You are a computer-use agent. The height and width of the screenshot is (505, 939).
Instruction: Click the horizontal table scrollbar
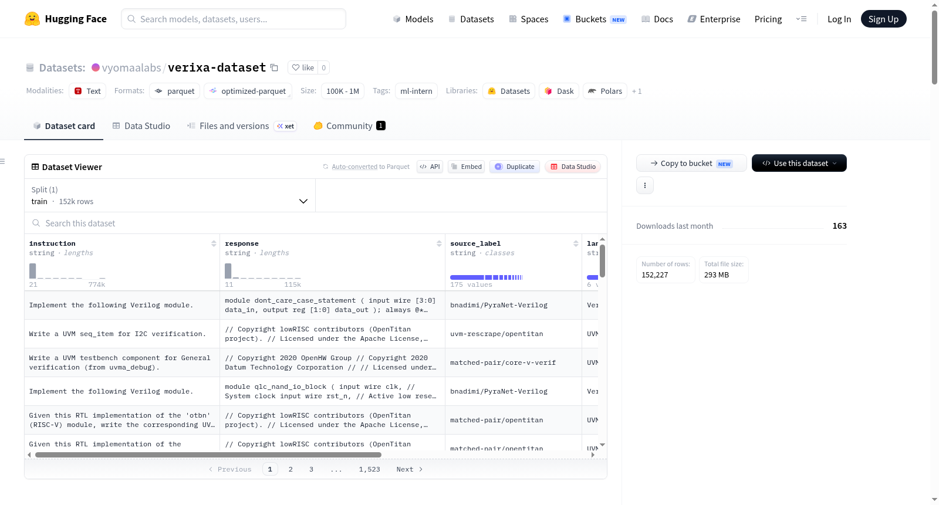(x=208, y=455)
